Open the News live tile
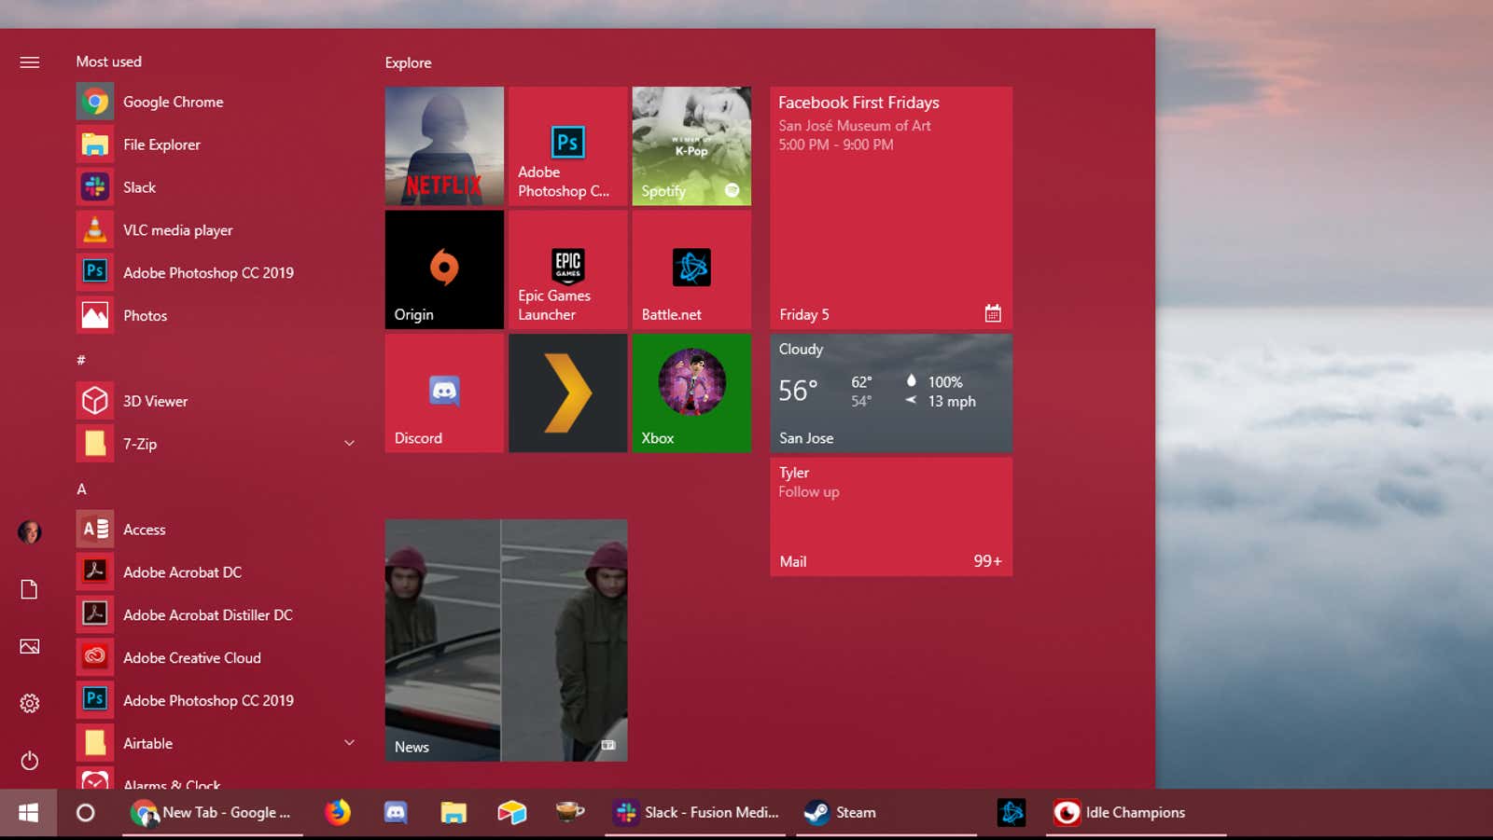The width and height of the screenshot is (1493, 840). (506, 640)
